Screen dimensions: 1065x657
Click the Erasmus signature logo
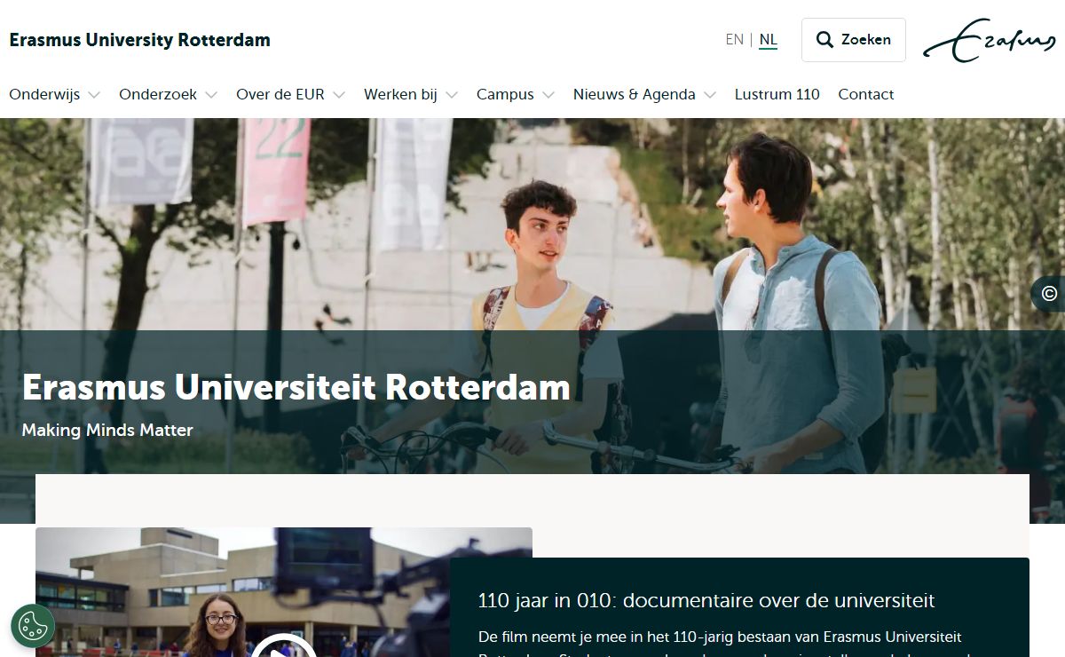tap(989, 41)
